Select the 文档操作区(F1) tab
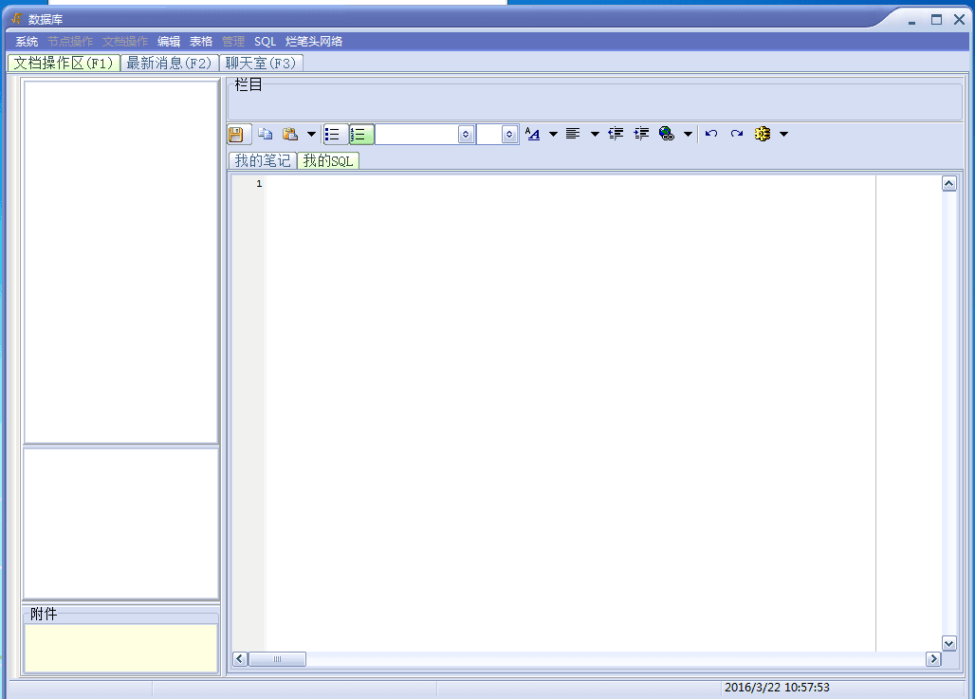Image resolution: width=975 pixels, height=699 pixels. 64,63
